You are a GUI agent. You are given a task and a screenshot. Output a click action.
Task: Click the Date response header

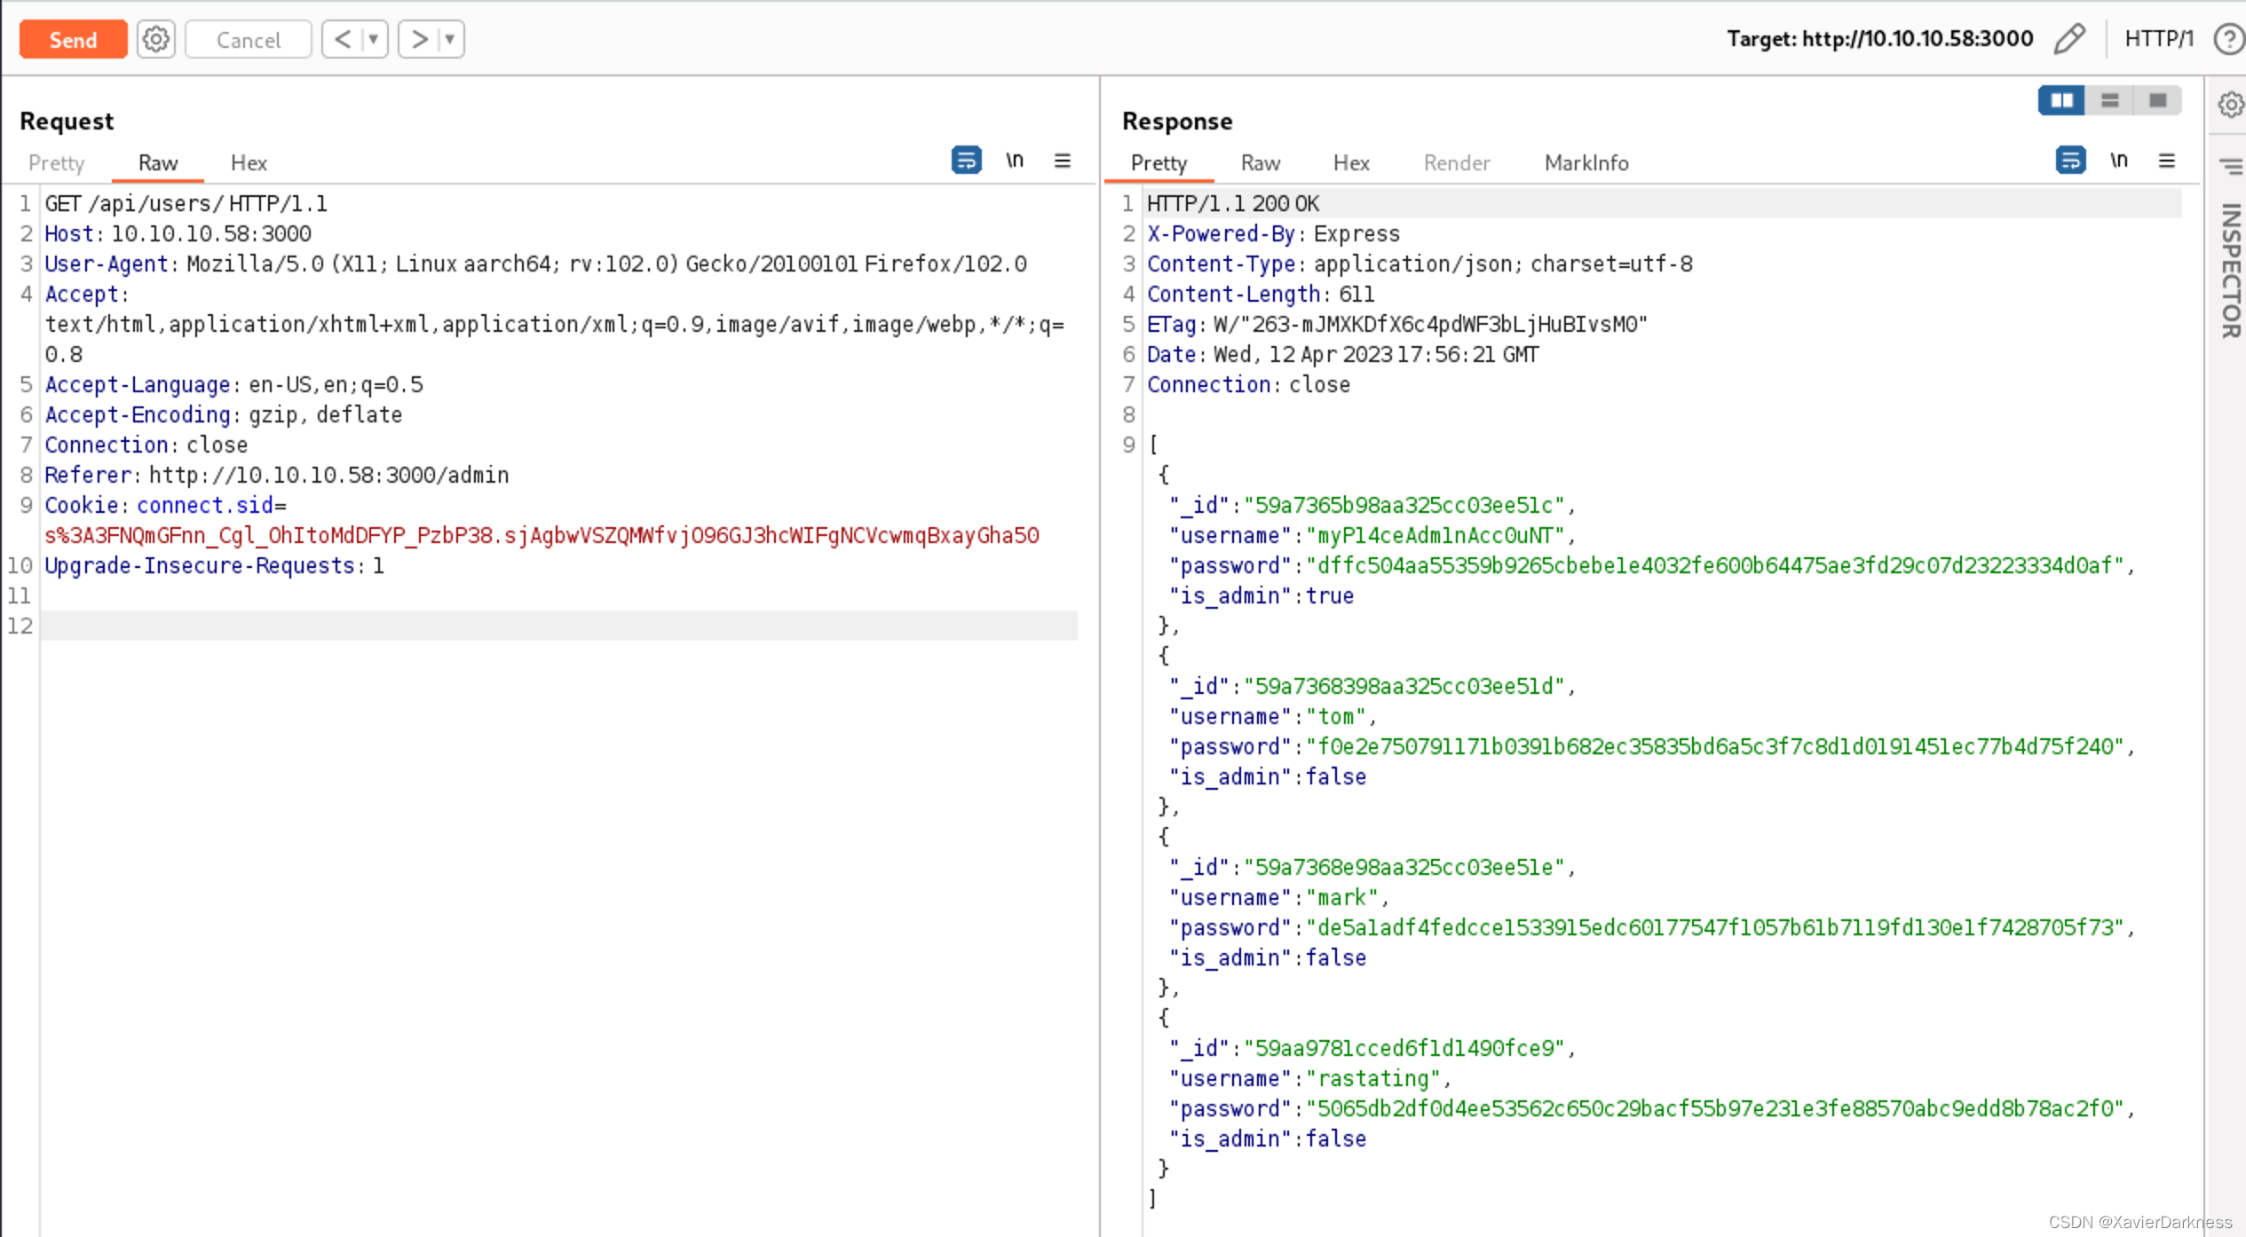point(1343,354)
